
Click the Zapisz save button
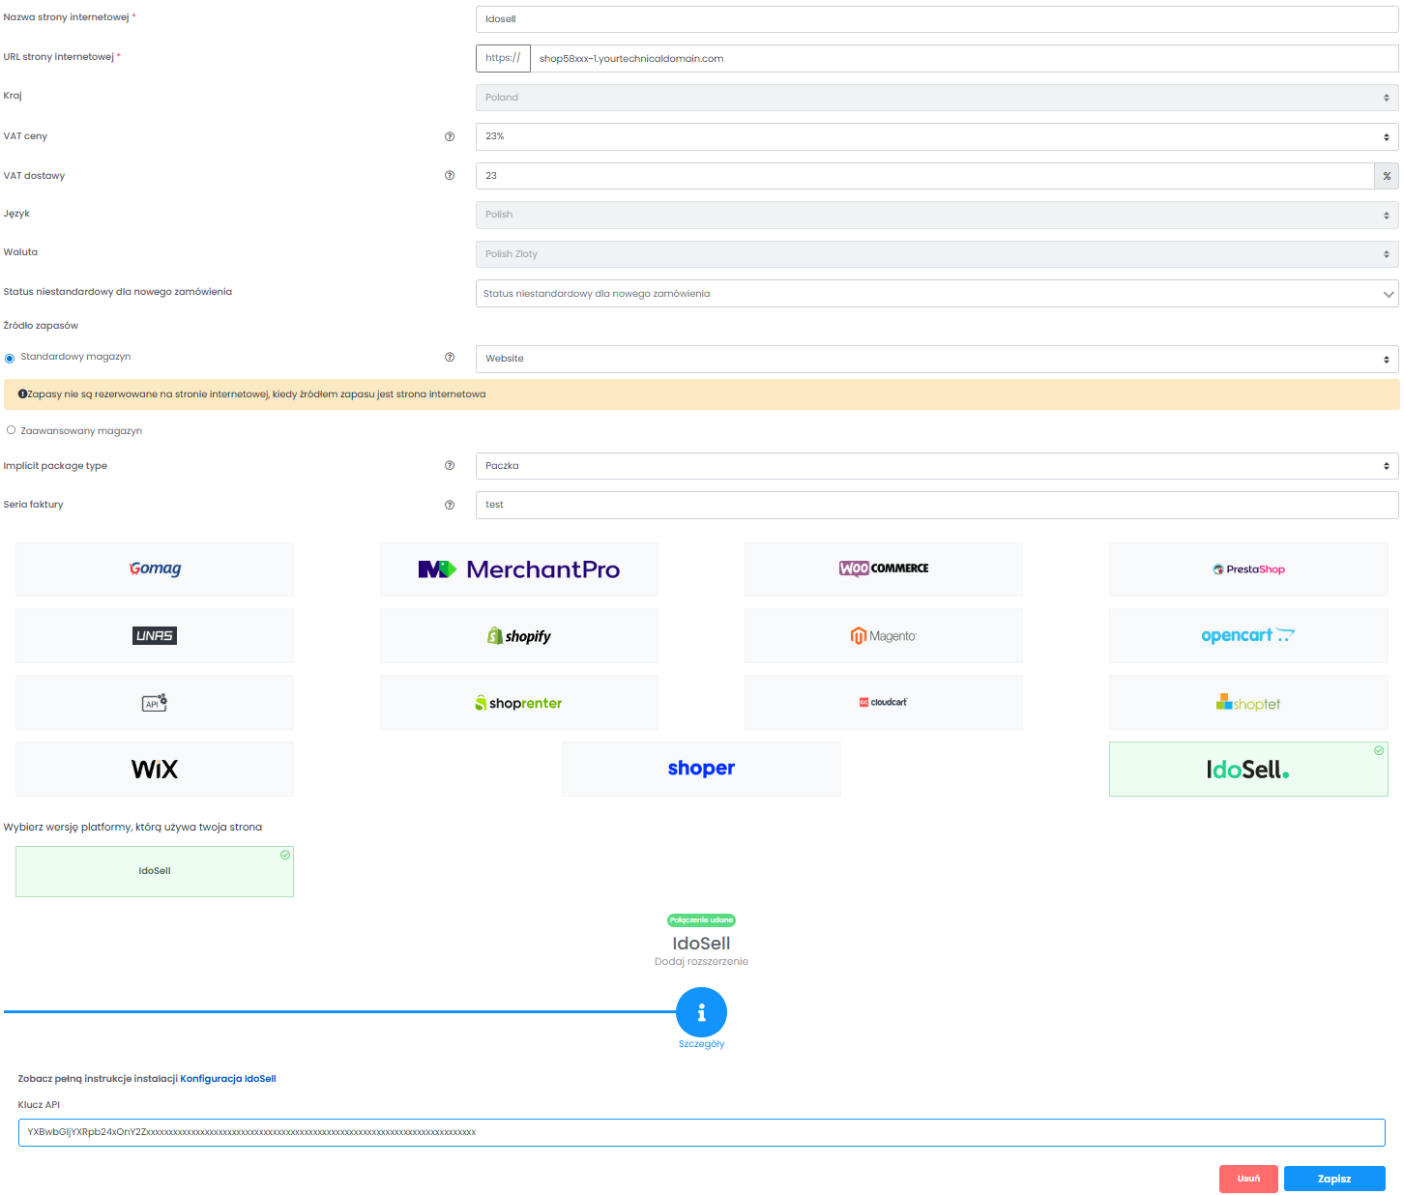(x=1334, y=1179)
